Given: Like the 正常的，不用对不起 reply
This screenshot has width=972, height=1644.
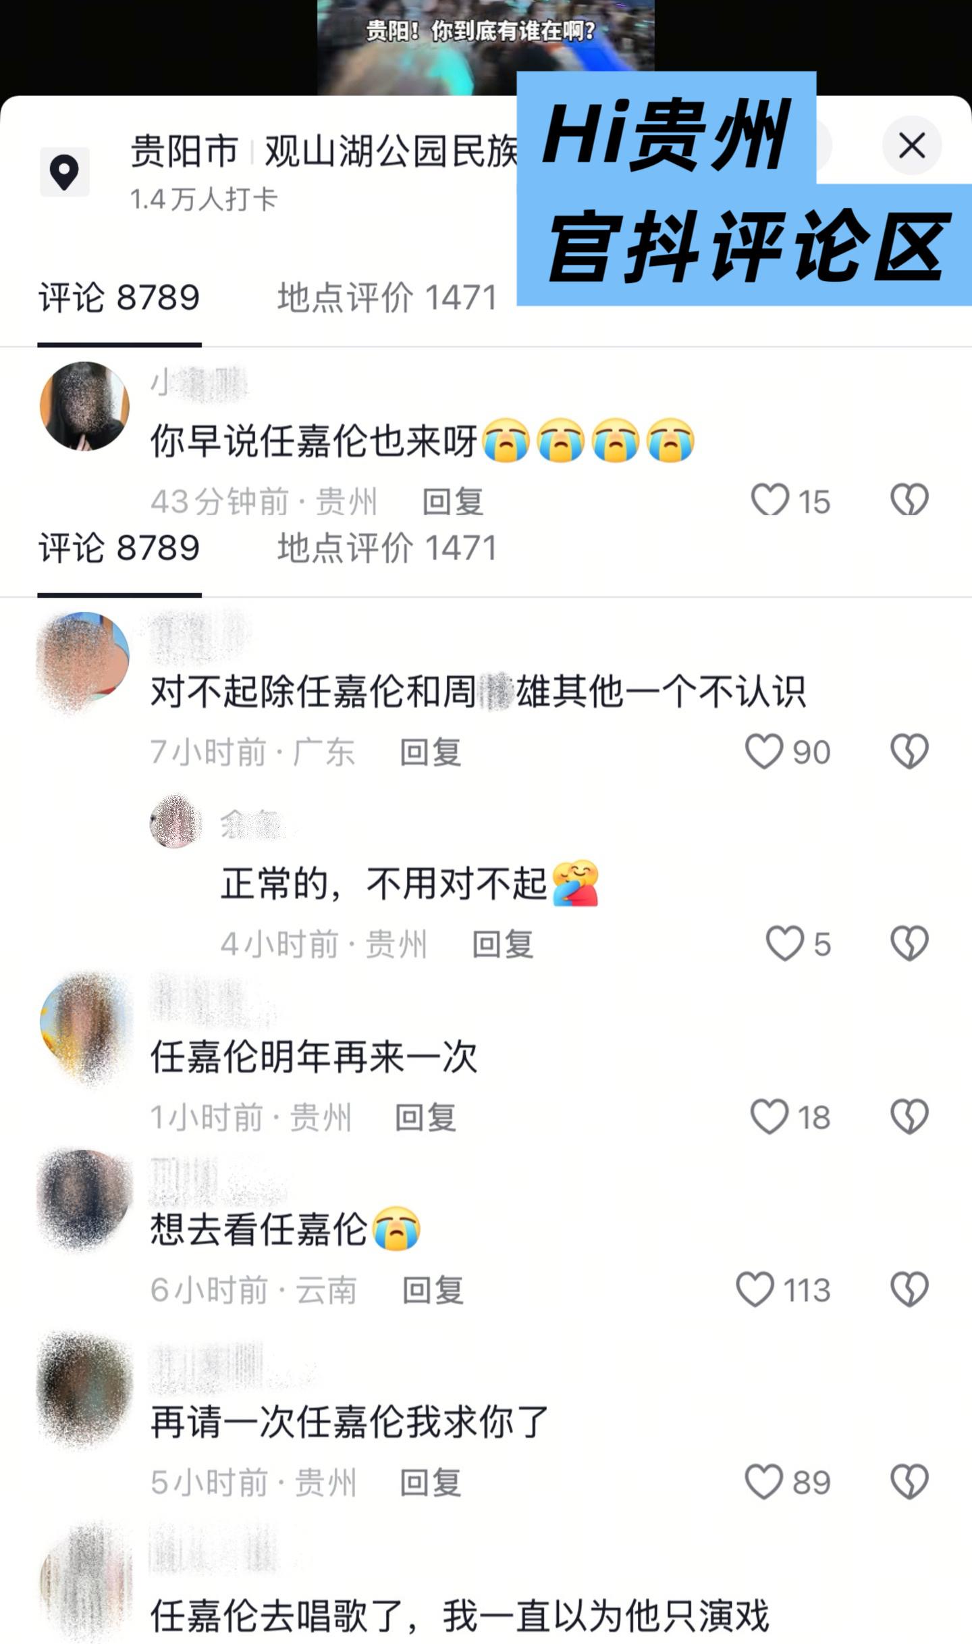Looking at the screenshot, I should click(x=785, y=943).
